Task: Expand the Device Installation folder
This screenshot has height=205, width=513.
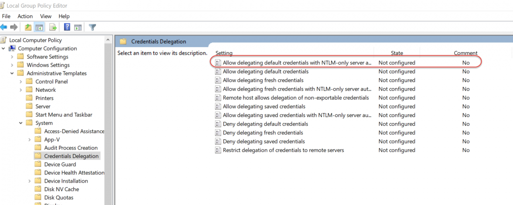Action: [x=30, y=181]
